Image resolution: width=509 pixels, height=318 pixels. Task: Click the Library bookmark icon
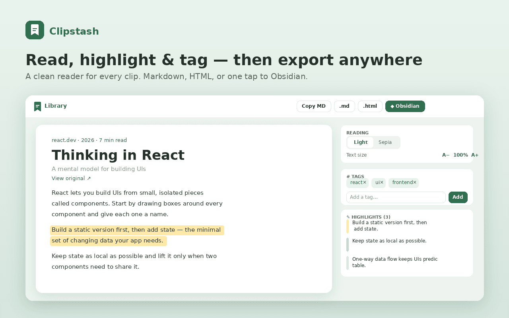(37, 106)
